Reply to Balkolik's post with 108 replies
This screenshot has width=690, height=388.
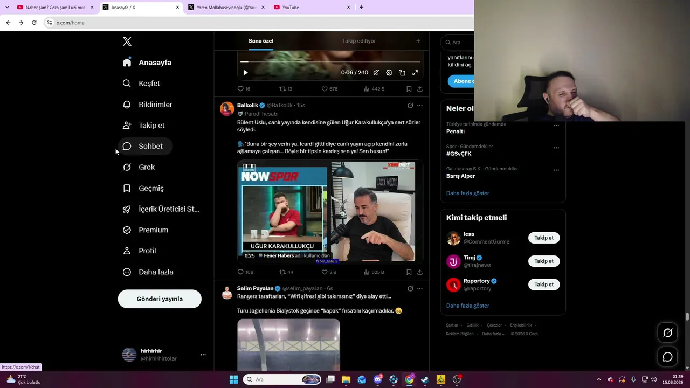click(x=245, y=272)
